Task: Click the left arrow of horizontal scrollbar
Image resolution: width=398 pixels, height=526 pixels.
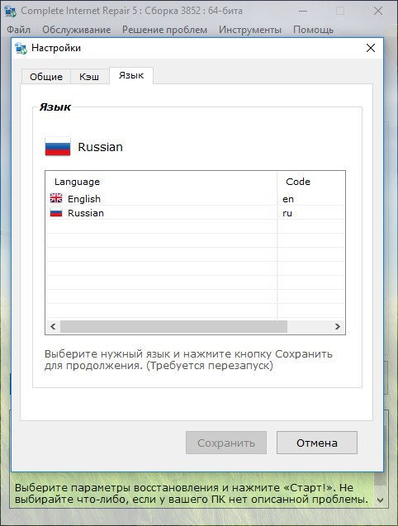Action: 53,326
